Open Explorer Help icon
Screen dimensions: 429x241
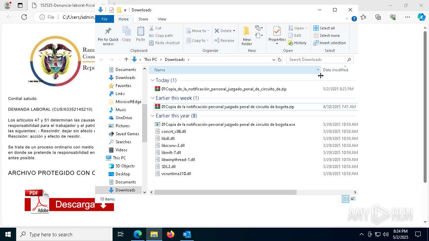(x=354, y=19)
